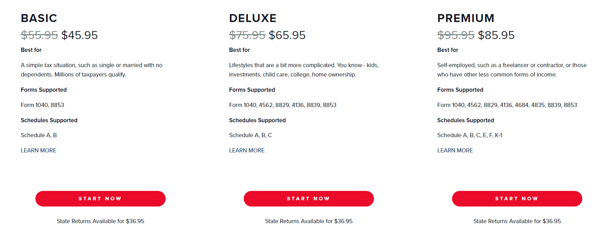609x233 pixels.
Task: Click State Returns Available under Premium
Action: pos(517,221)
